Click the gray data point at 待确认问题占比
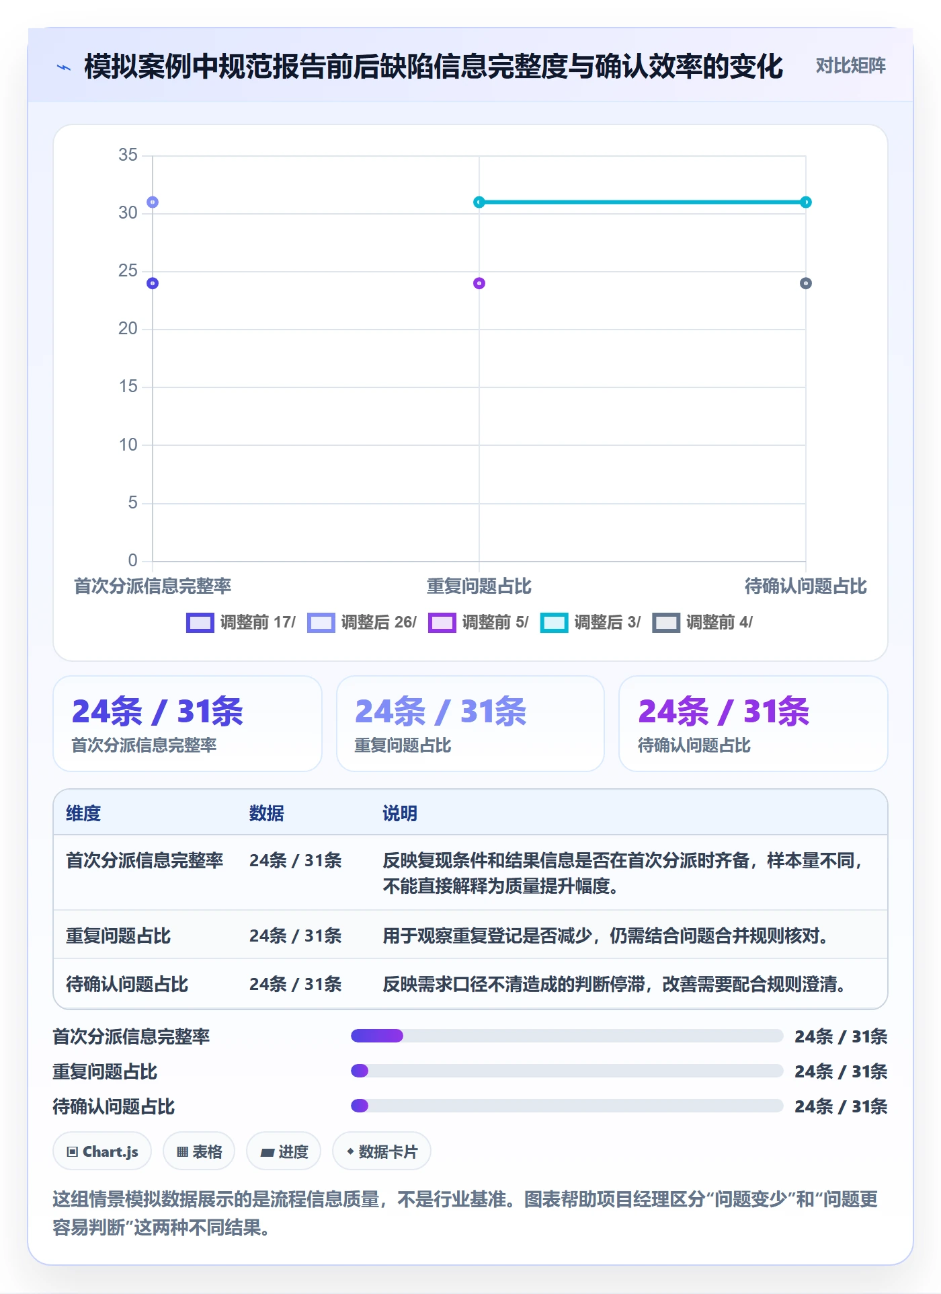941x1294 pixels. [x=806, y=283]
